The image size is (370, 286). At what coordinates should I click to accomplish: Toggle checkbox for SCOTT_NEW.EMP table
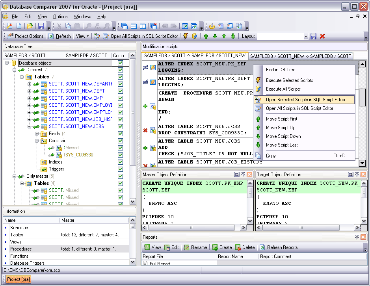coord(120,98)
